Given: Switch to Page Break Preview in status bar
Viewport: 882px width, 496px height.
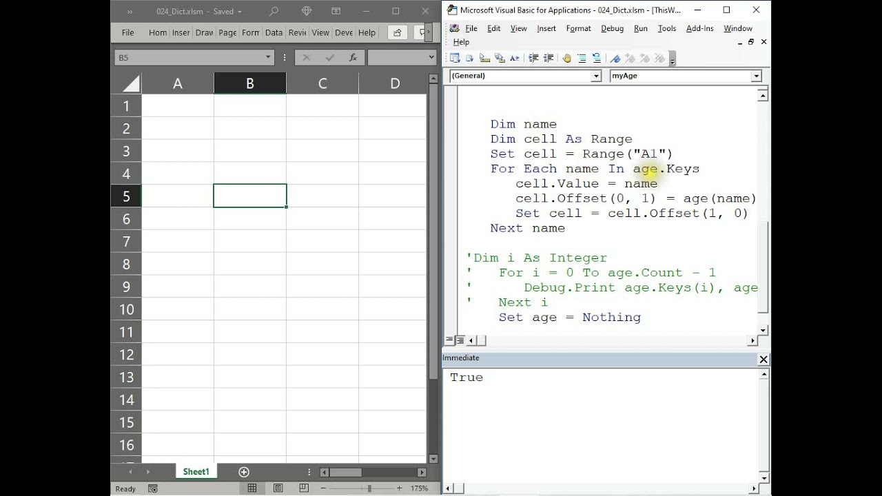Looking at the screenshot, I should 303,488.
